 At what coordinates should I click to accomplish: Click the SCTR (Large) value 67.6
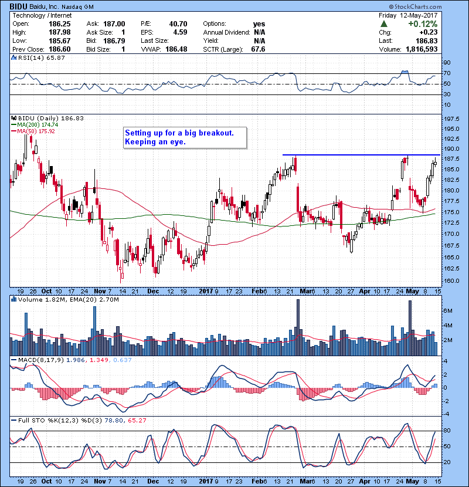point(258,49)
